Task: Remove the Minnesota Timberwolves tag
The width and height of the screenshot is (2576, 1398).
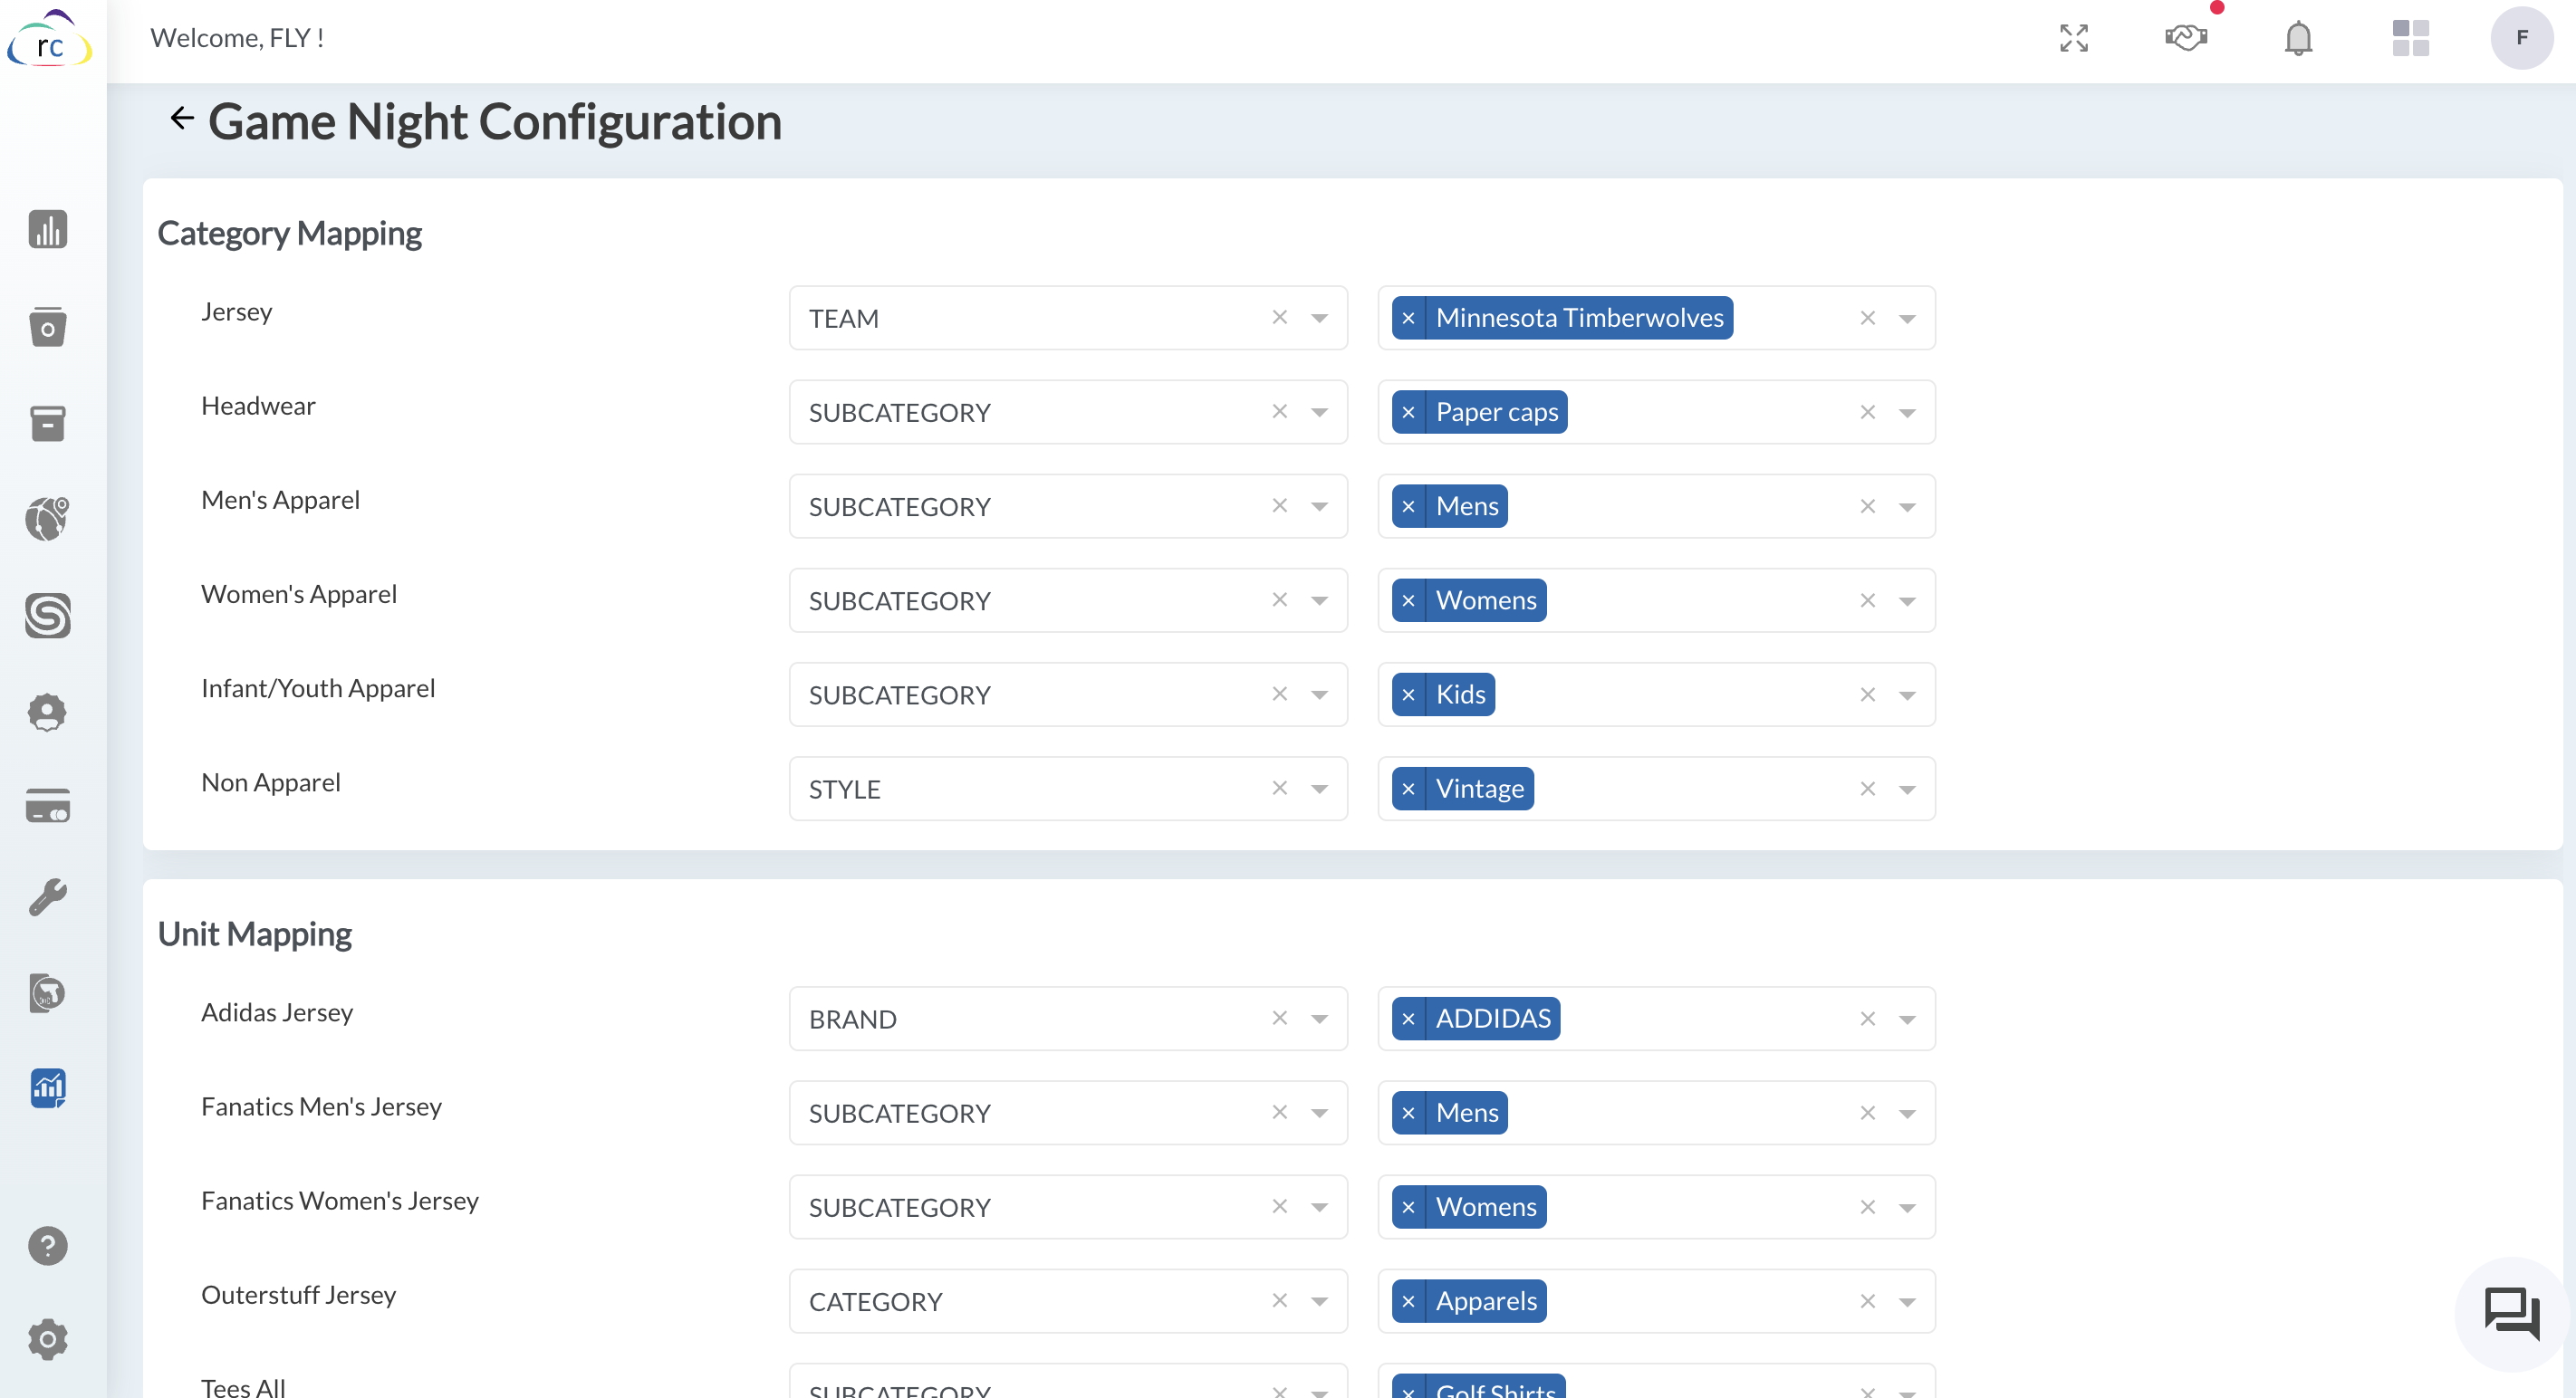Action: pos(1408,318)
